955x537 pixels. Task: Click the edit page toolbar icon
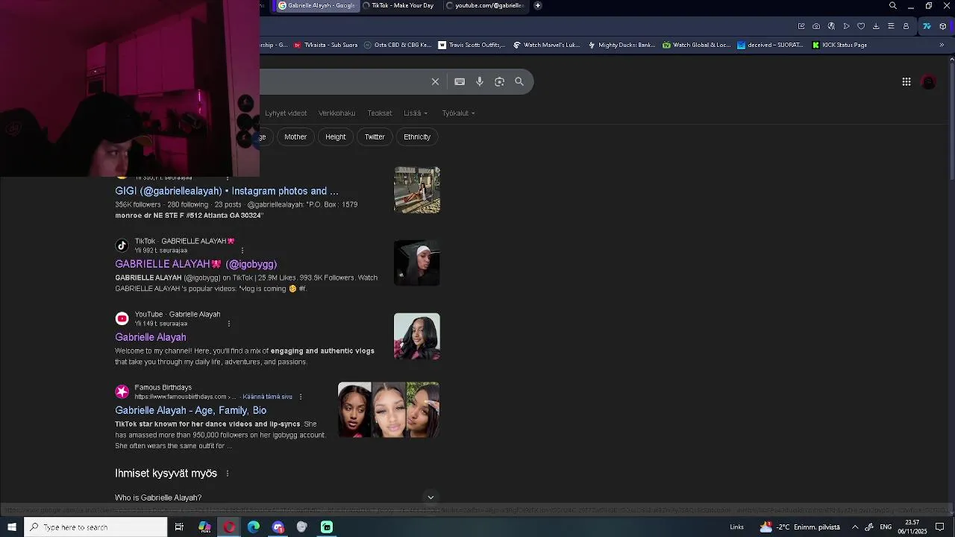[801, 26]
